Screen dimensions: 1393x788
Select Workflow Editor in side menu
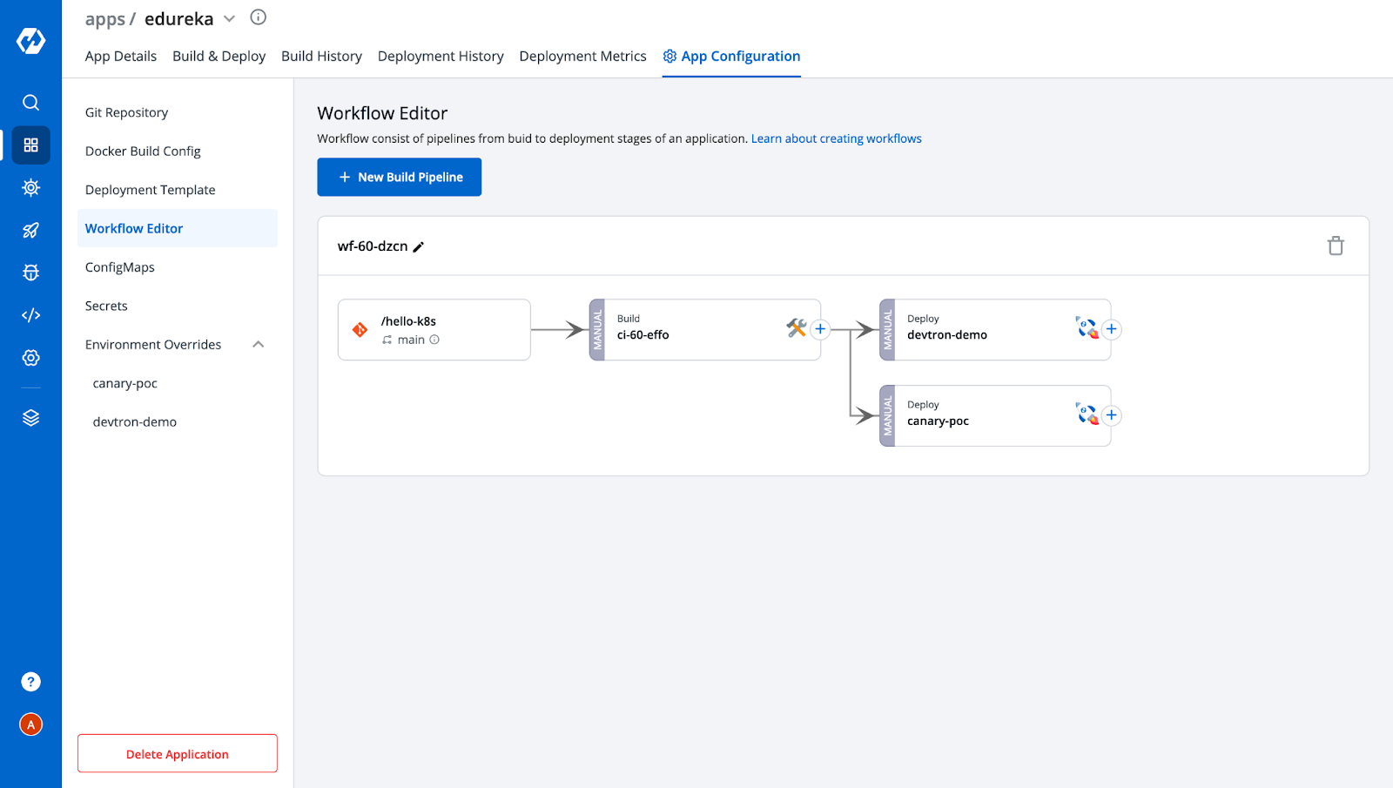[178, 228]
